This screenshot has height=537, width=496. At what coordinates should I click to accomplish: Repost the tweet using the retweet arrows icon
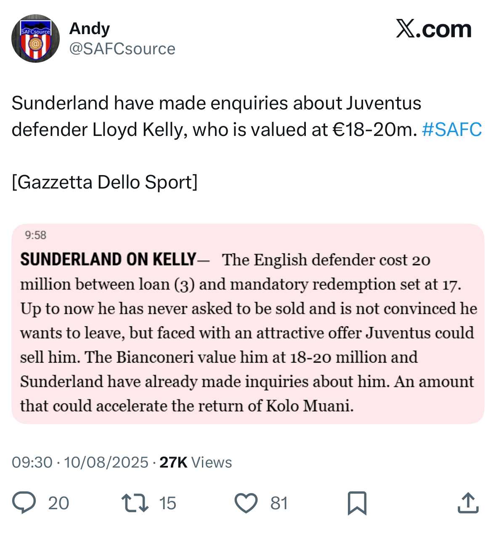tap(135, 503)
